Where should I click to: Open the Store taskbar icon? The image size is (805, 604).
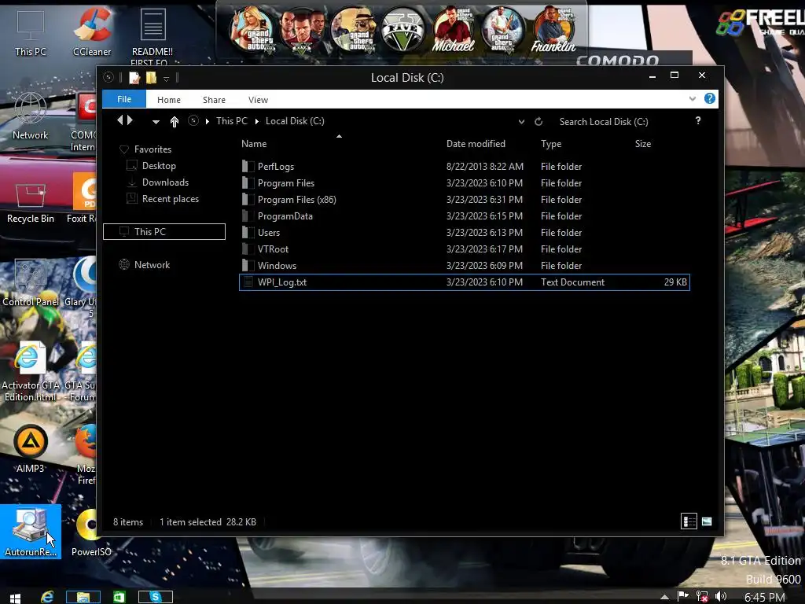119,597
